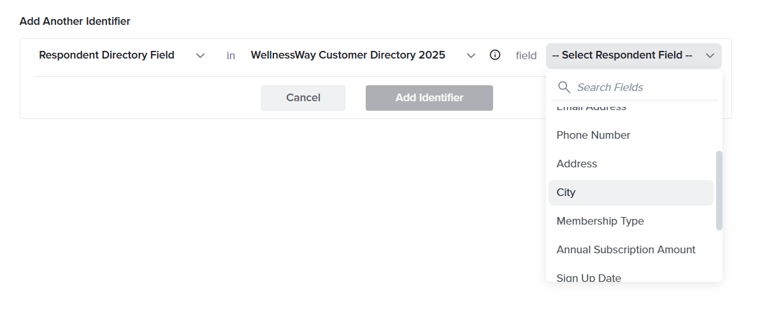Click the field list scrollbar thumb
The image size is (769, 315).
point(719,190)
